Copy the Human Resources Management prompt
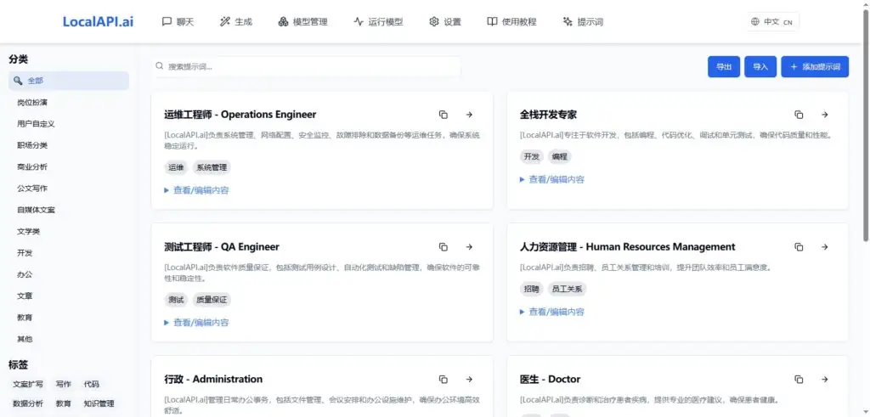Screen dimensions: 870x417 click(799, 247)
